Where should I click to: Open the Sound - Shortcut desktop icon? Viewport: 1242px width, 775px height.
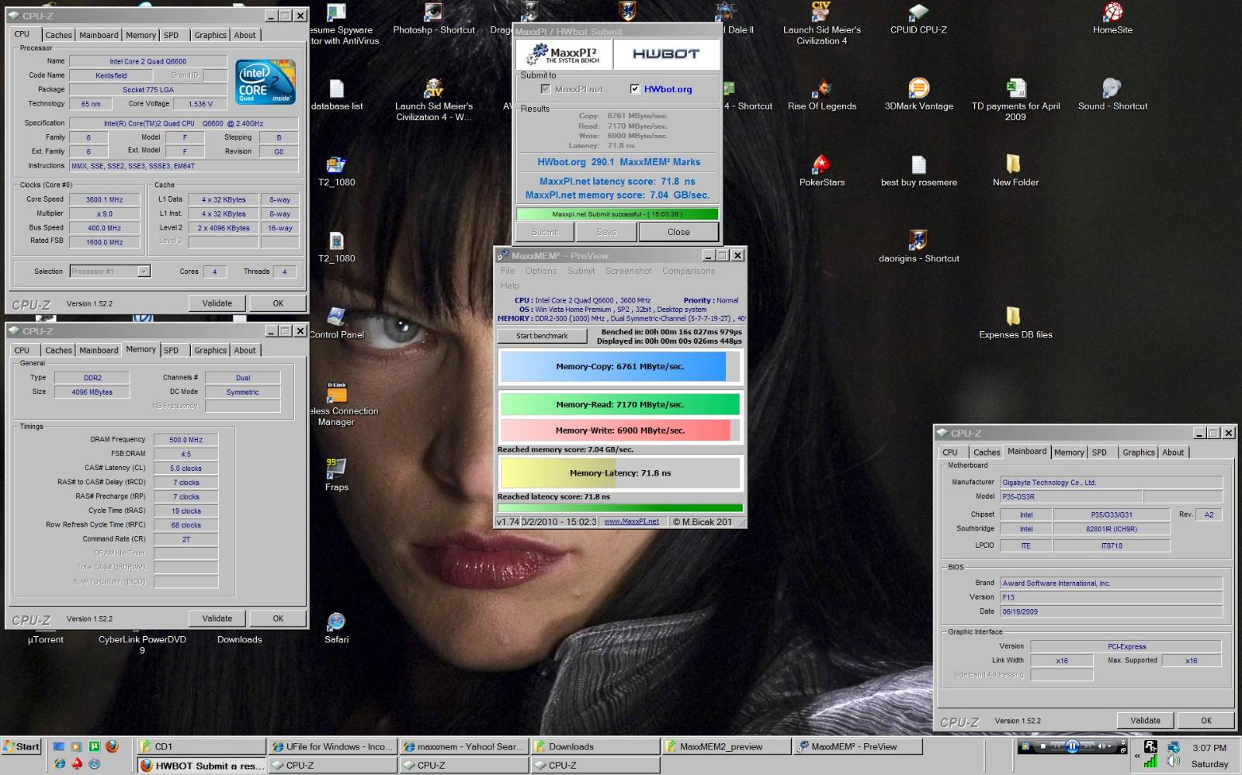(x=1112, y=95)
